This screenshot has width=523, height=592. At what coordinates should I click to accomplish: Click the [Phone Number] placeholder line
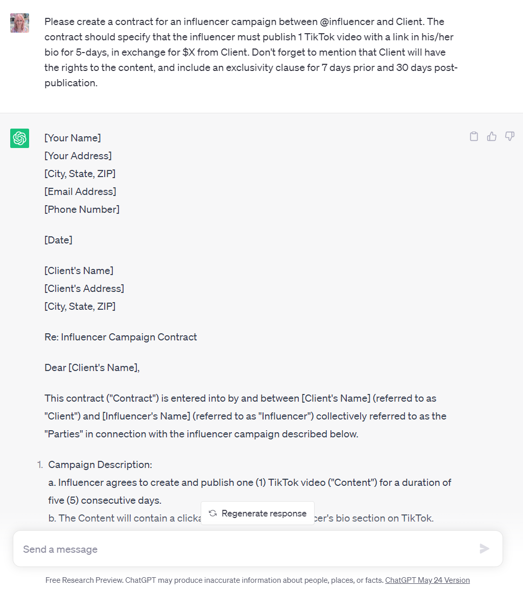82,209
